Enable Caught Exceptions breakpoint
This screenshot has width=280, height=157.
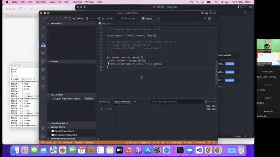point(52,131)
